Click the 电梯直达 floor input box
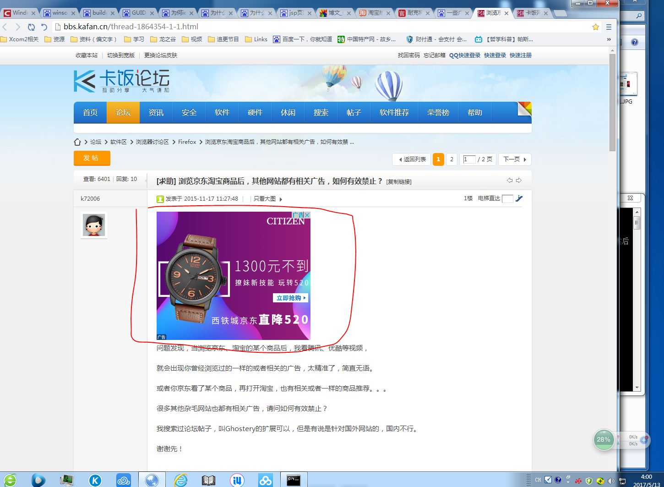 coord(507,199)
